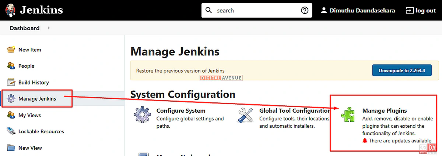Expand the Dashboard breadcrumb arrow
The image size is (442, 156).
49,28
